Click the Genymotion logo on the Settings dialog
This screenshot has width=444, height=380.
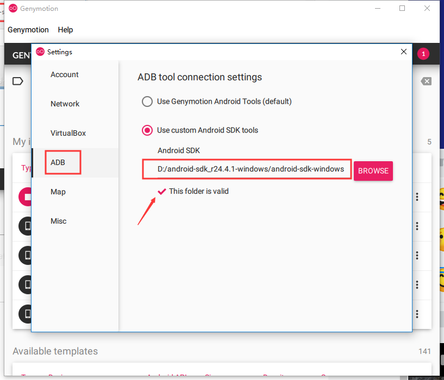[40, 52]
